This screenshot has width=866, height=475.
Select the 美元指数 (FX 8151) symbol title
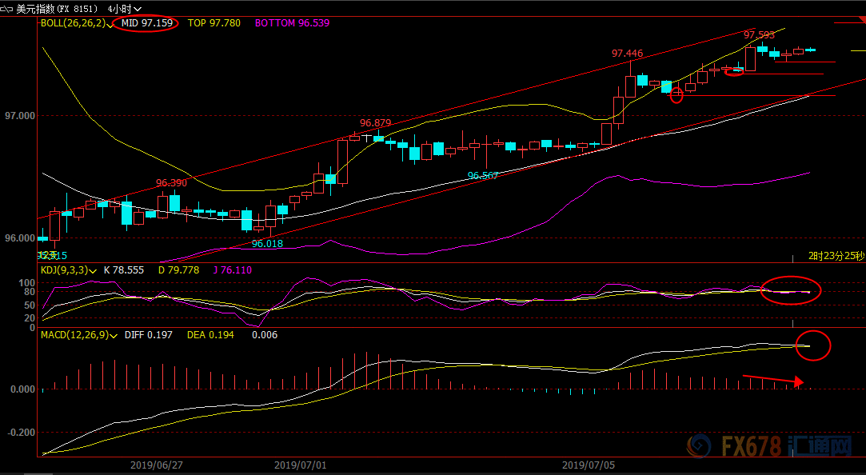click(57, 9)
